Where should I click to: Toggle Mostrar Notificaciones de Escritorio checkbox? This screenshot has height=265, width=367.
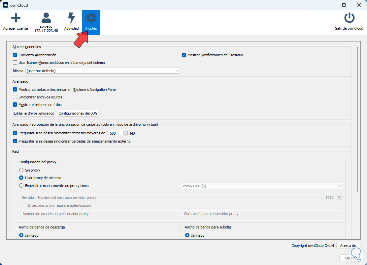(x=184, y=55)
